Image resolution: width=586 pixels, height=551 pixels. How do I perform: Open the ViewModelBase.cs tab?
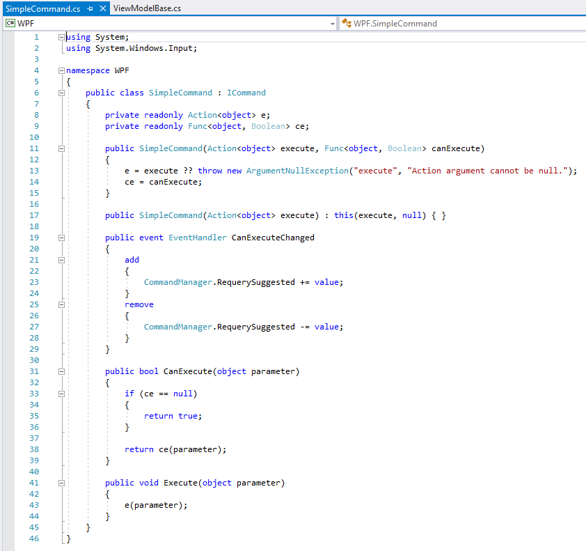[x=148, y=8]
